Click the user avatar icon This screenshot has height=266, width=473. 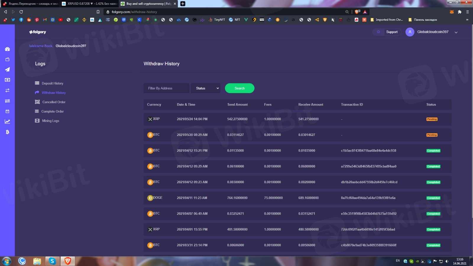pos(410,32)
